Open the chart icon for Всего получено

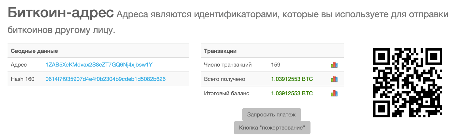tap(334, 79)
